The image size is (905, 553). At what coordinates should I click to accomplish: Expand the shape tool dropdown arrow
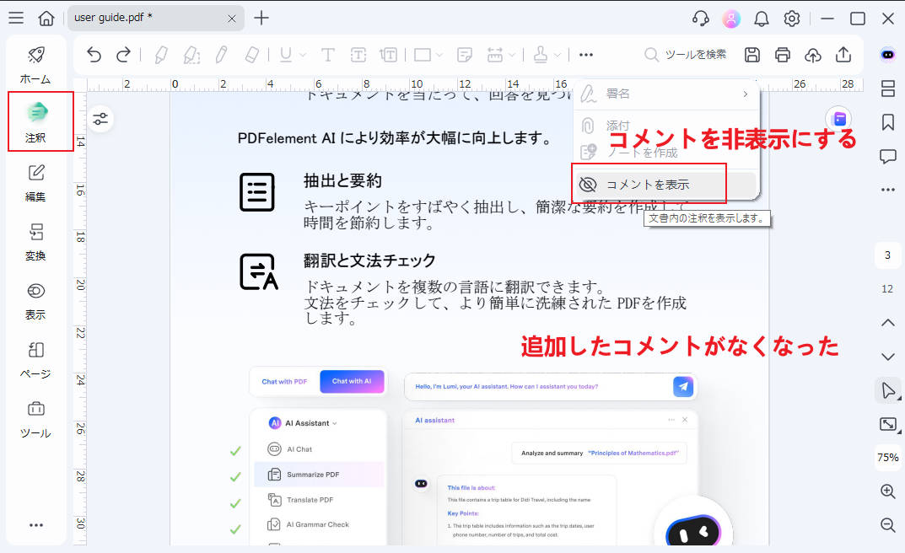pos(439,54)
